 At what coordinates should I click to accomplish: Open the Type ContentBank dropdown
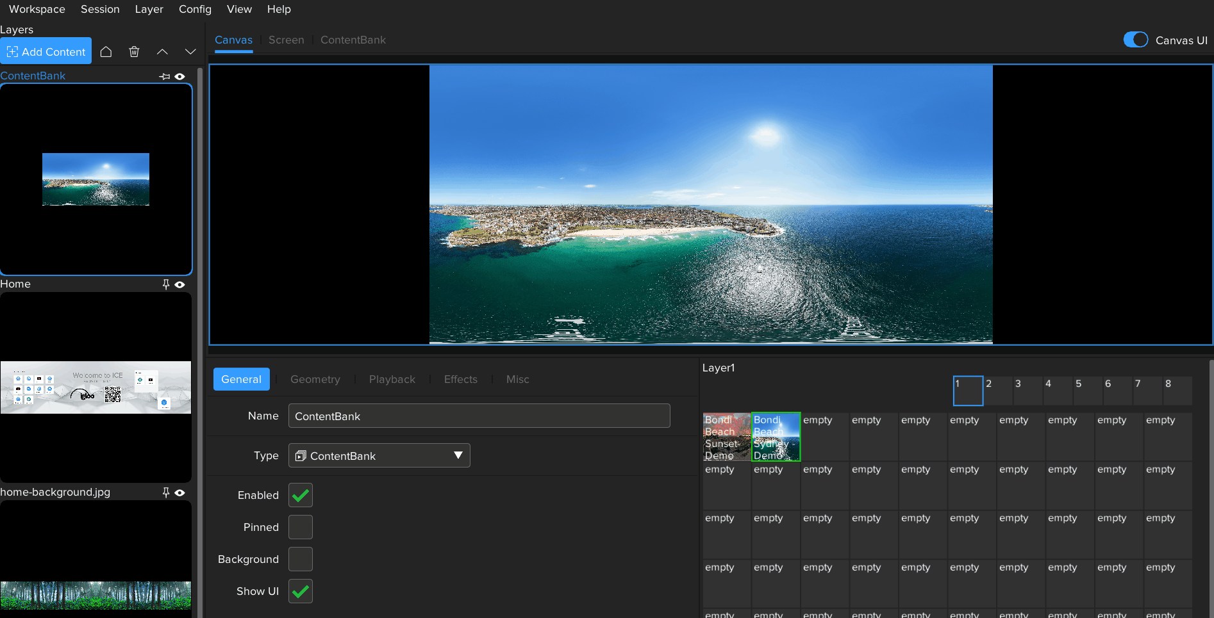pyautogui.click(x=379, y=455)
